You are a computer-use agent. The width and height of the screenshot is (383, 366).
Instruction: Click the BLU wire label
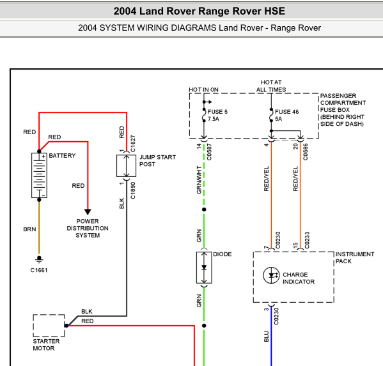pyautogui.click(x=266, y=336)
